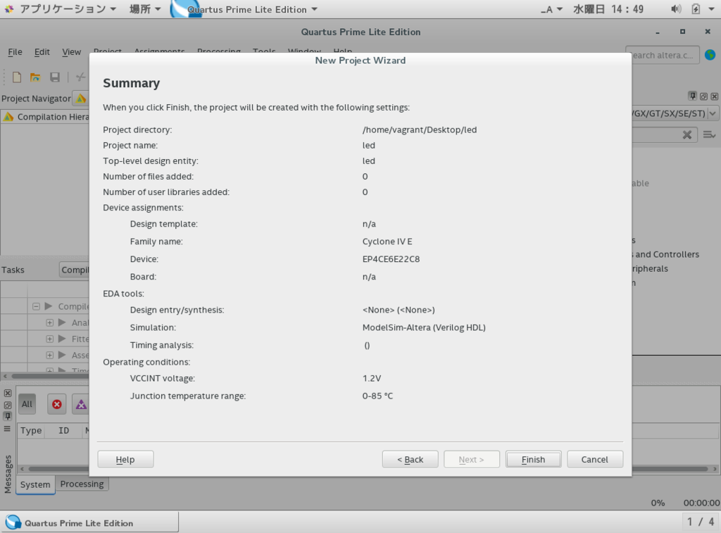Collapse the Compile Design task tree
The image size is (721, 533).
pyautogui.click(x=36, y=306)
